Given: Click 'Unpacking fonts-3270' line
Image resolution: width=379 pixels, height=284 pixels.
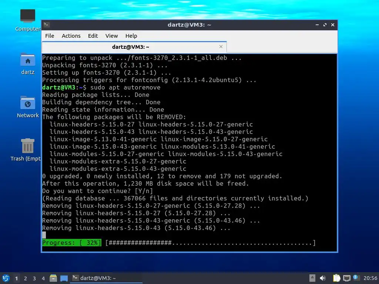Looking at the screenshot, I should click(105, 65).
